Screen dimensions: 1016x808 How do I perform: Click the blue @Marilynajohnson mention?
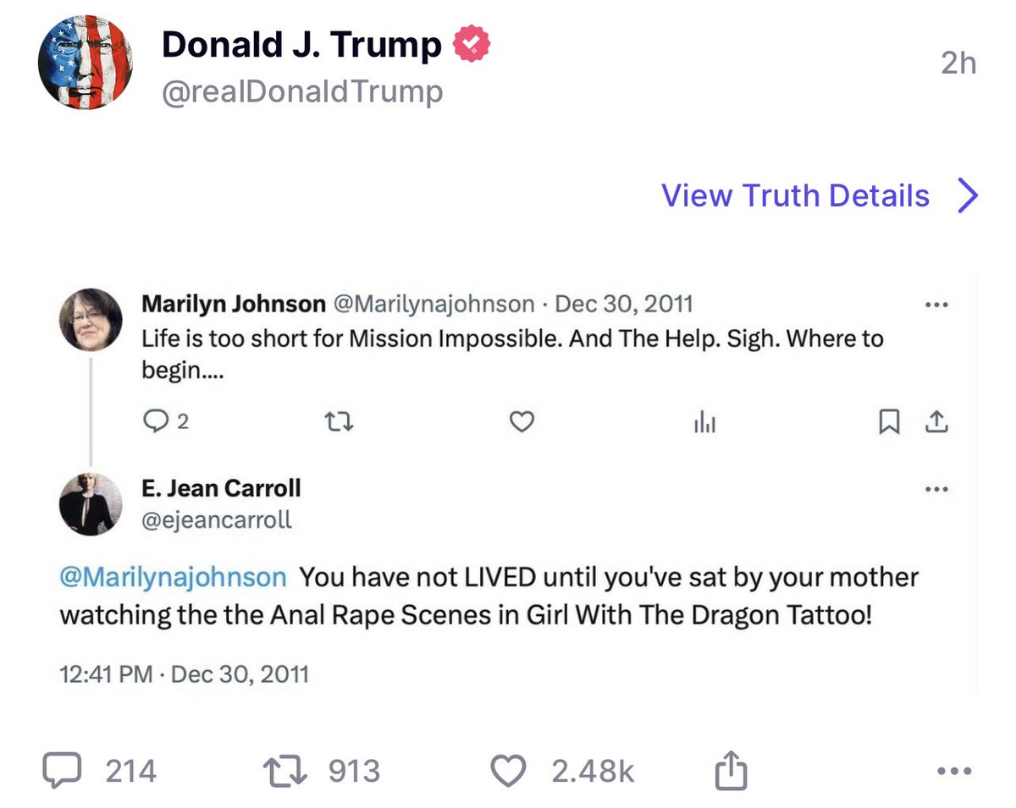coord(173,578)
